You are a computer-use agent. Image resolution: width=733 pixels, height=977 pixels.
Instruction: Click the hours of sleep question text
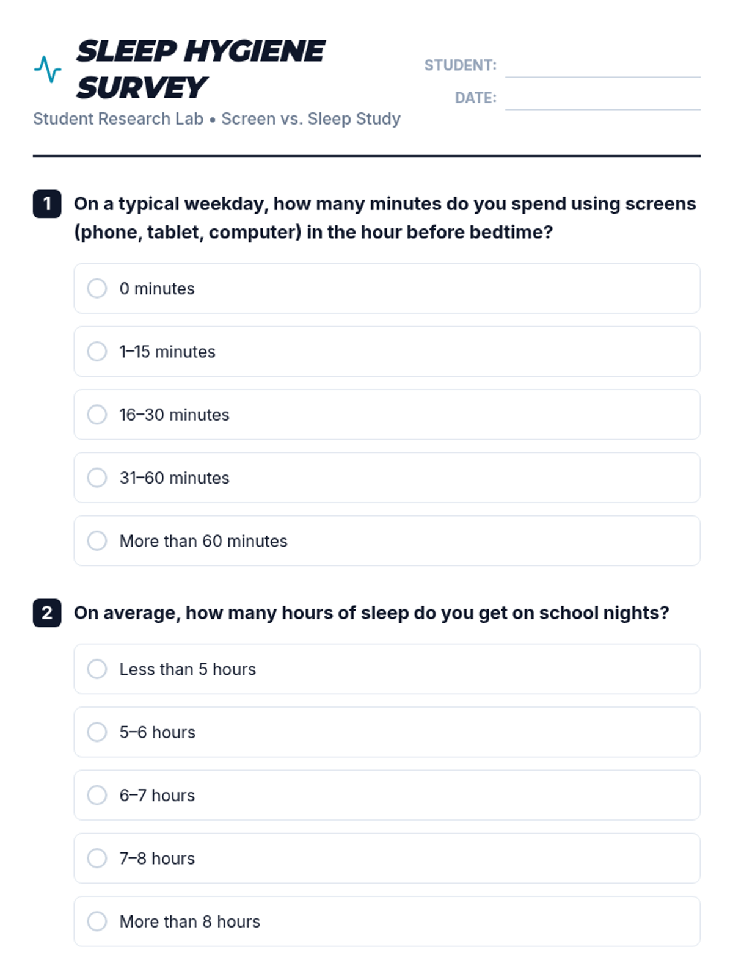pyautogui.click(x=371, y=613)
